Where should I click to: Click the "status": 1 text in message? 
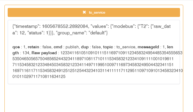tap(38, 33)
